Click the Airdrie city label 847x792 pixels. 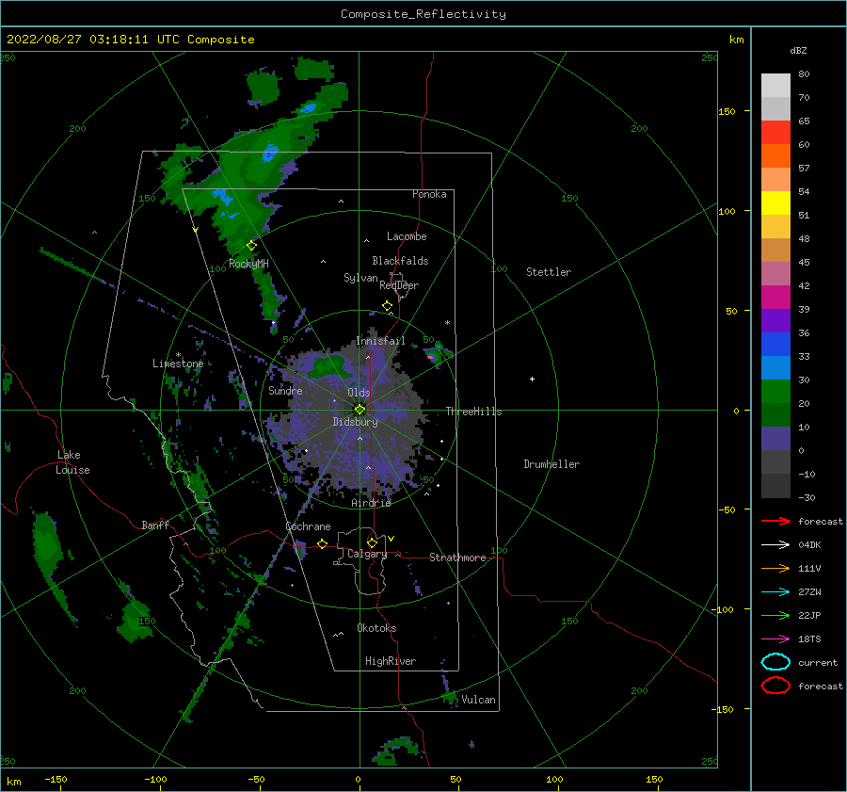(371, 503)
